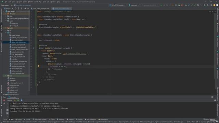Click the error notification in the status bar

click(x=93, y=122)
